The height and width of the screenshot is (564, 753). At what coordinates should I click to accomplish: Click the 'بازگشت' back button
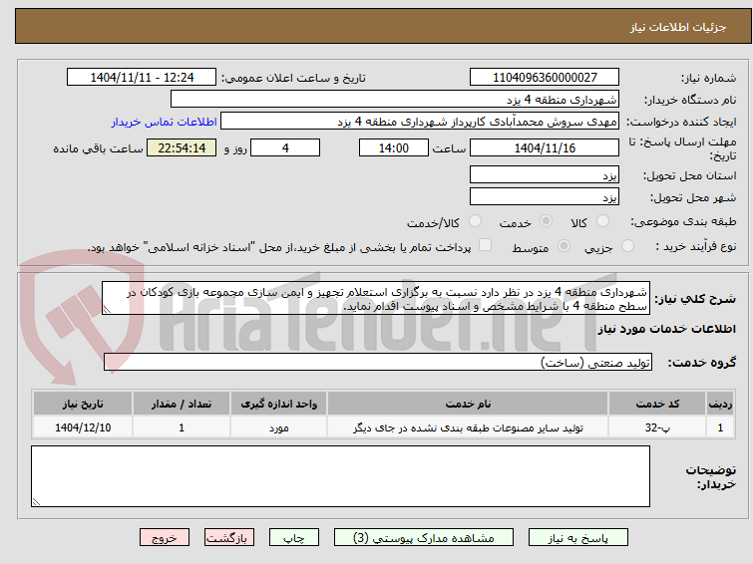[229, 538]
